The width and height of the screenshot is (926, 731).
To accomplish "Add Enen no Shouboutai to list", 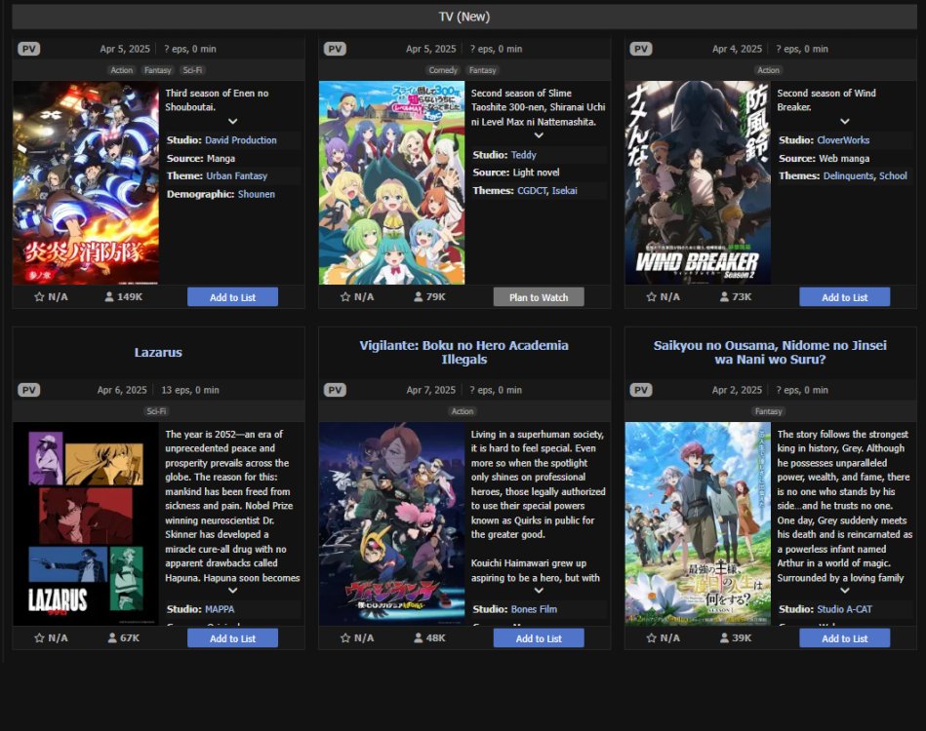I will pyautogui.click(x=232, y=296).
